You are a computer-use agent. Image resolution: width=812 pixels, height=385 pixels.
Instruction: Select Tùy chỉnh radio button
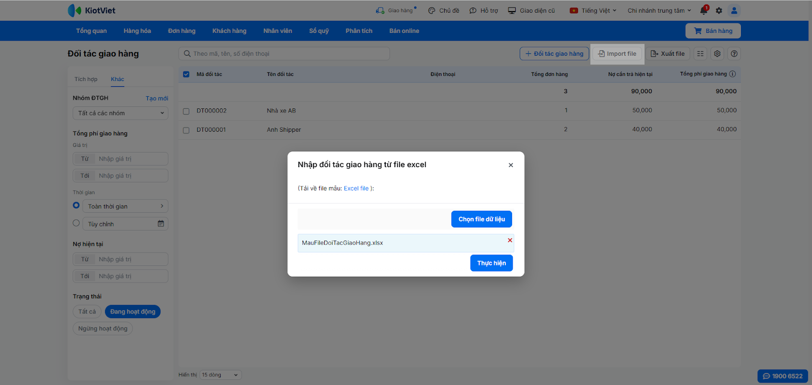pos(76,223)
